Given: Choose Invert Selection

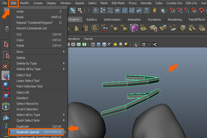Looking at the screenshot, I should [x=39, y=109].
